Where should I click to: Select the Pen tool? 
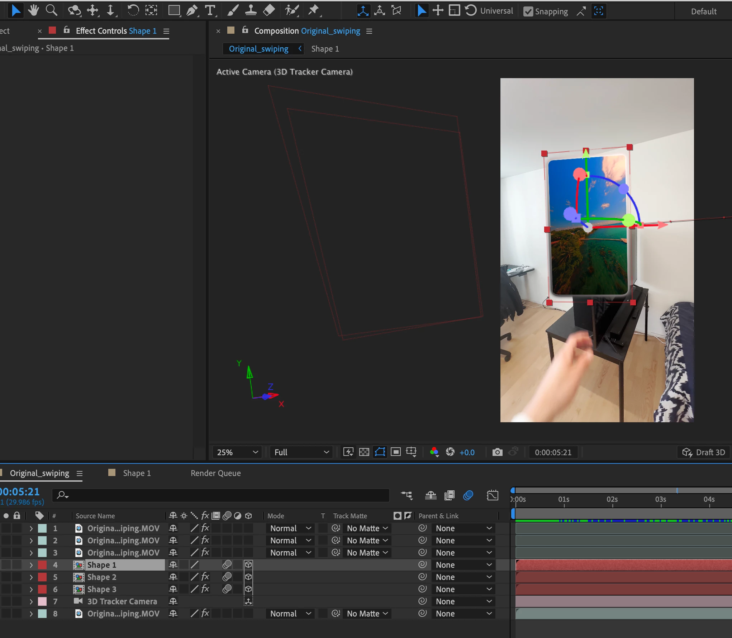tap(192, 11)
